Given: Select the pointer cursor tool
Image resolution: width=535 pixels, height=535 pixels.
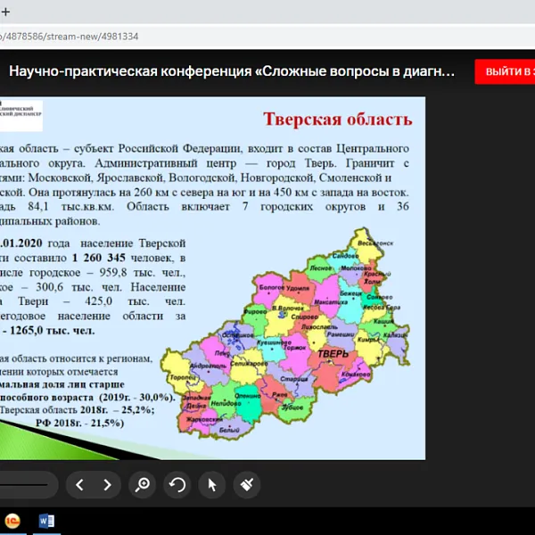Looking at the screenshot, I should pyautogui.click(x=212, y=484).
